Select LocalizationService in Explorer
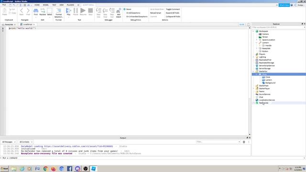 267,100
